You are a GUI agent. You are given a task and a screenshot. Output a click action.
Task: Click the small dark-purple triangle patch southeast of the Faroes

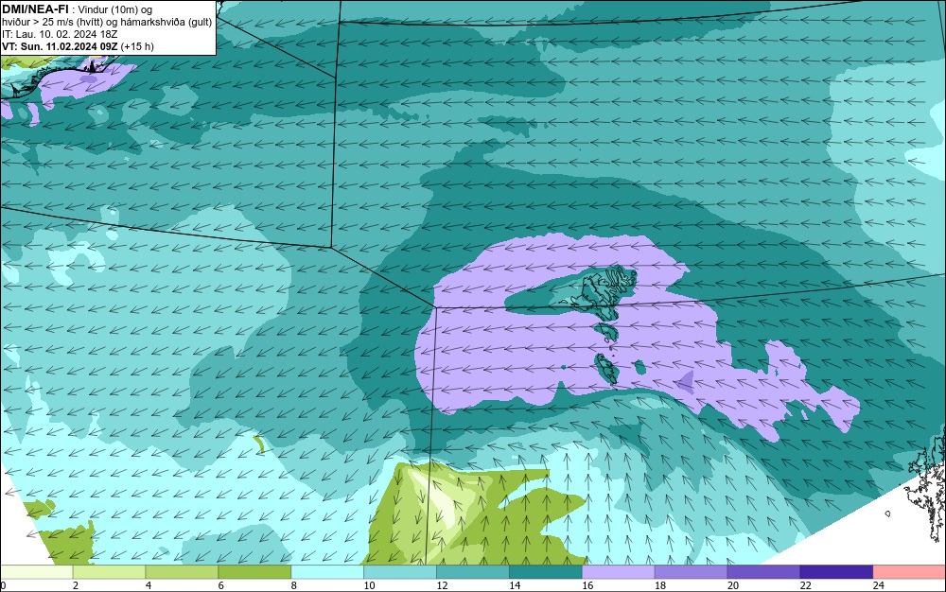(x=685, y=383)
